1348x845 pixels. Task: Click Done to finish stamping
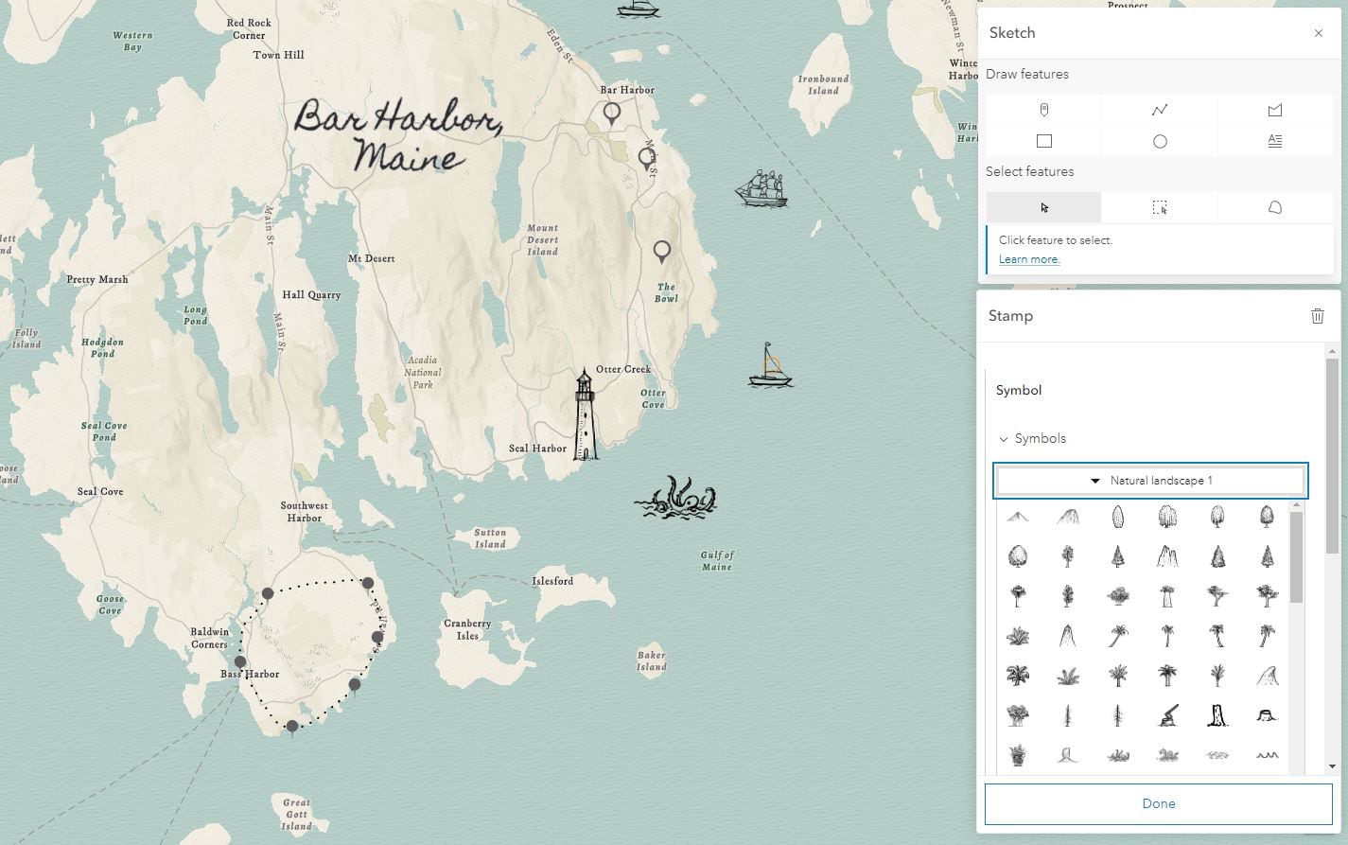[x=1158, y=802]
